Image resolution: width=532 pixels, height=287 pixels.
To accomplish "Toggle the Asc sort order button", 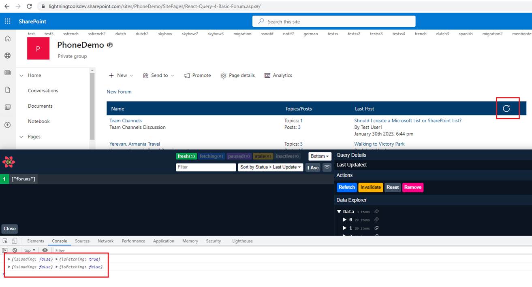I will coord(313,167).
